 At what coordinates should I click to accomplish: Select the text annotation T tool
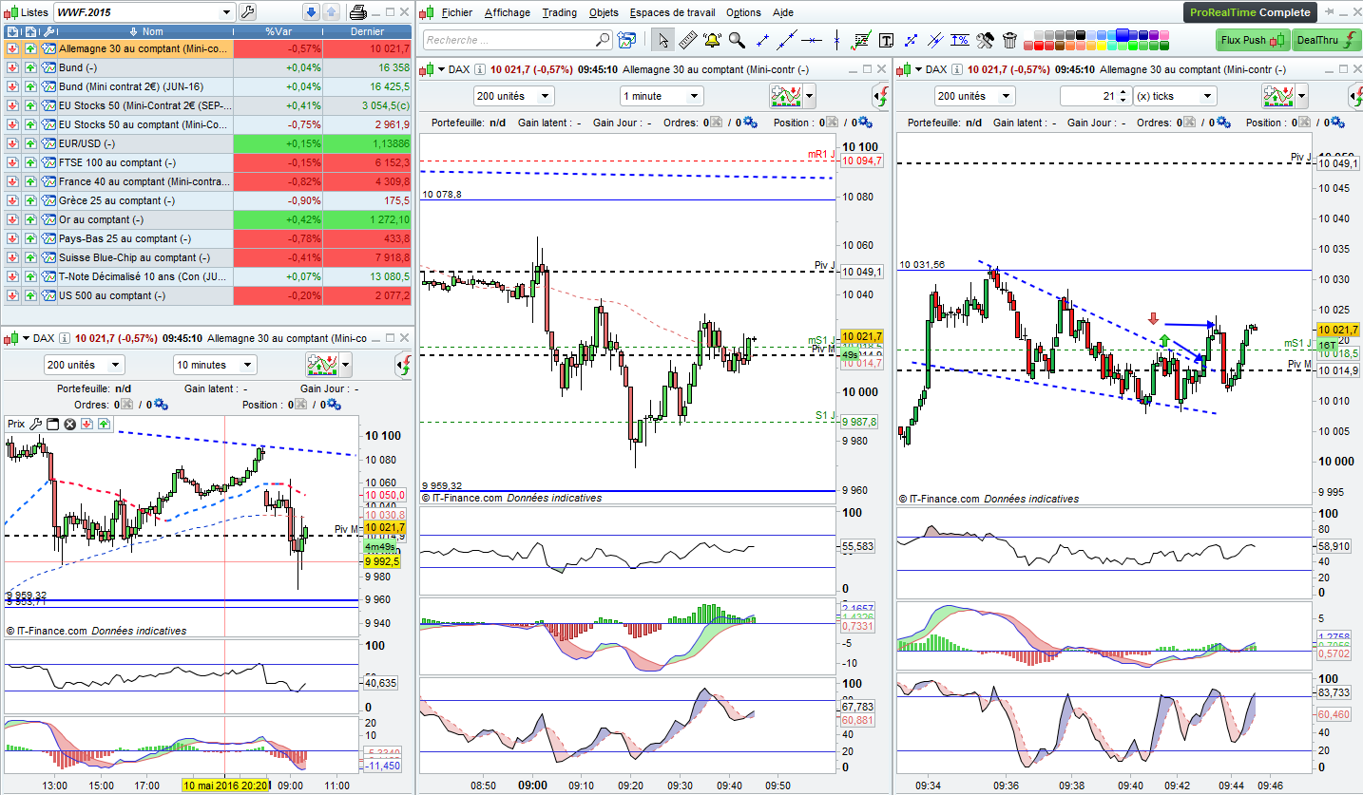[887, 40]
